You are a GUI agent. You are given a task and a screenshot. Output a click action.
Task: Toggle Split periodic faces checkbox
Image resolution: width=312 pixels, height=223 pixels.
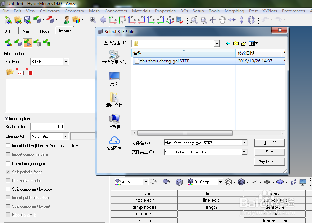coord(8,172)
